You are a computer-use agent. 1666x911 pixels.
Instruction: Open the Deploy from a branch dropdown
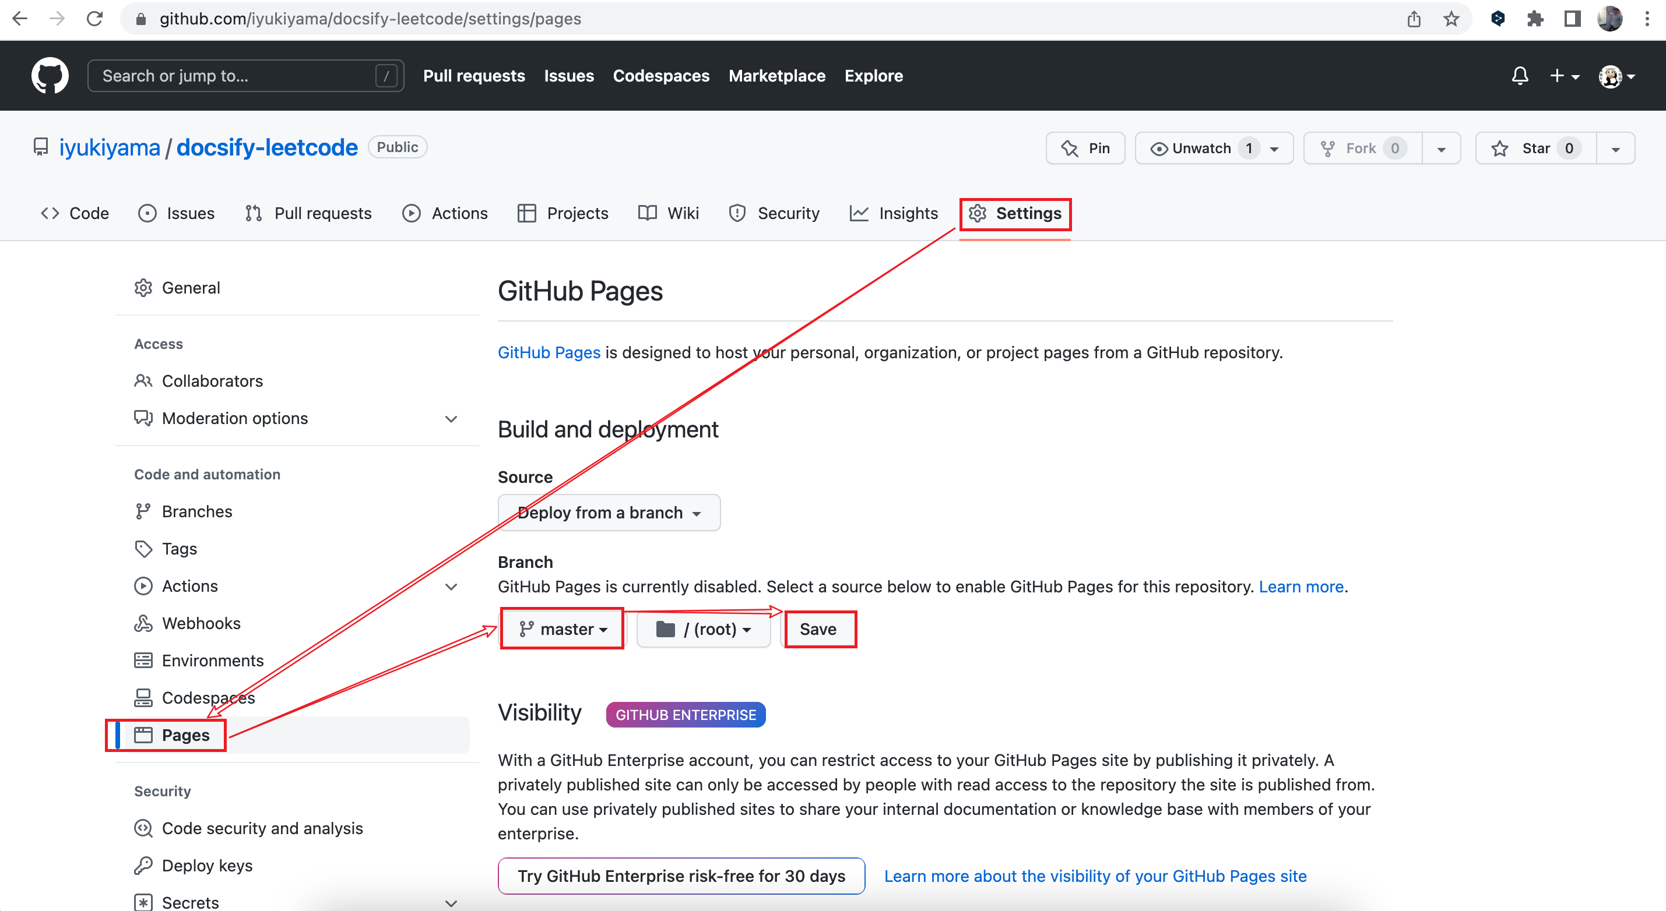tap(609, 514)
